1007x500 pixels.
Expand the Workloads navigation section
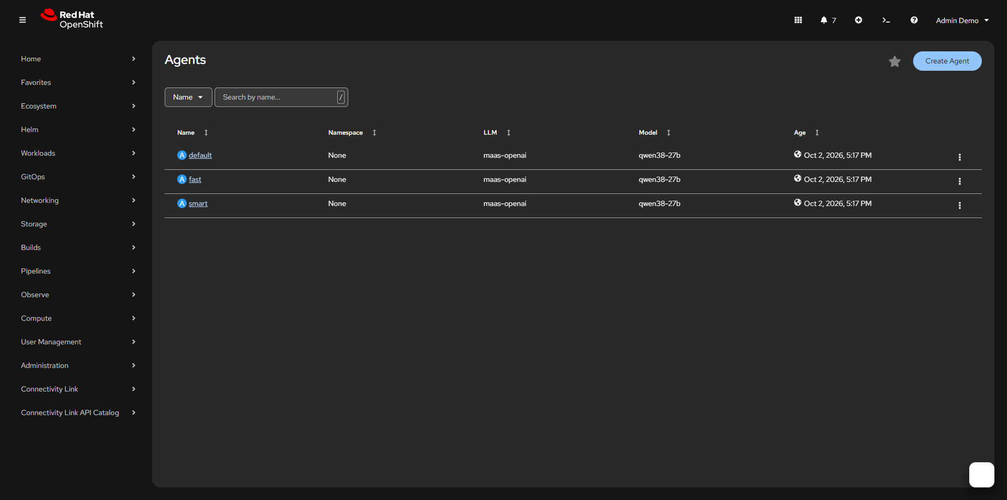point(78,153)
